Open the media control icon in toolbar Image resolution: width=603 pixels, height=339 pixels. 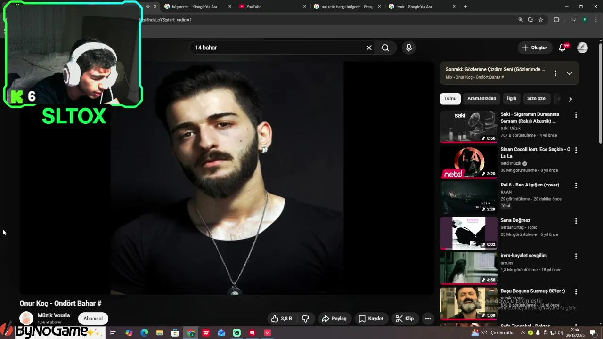[x=573, y=20]
